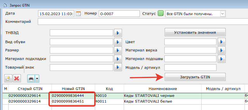The width and height of the screenshot is (248, 110).
Task: Click the red X delete row icon
Action: click(x=17, y=78)
